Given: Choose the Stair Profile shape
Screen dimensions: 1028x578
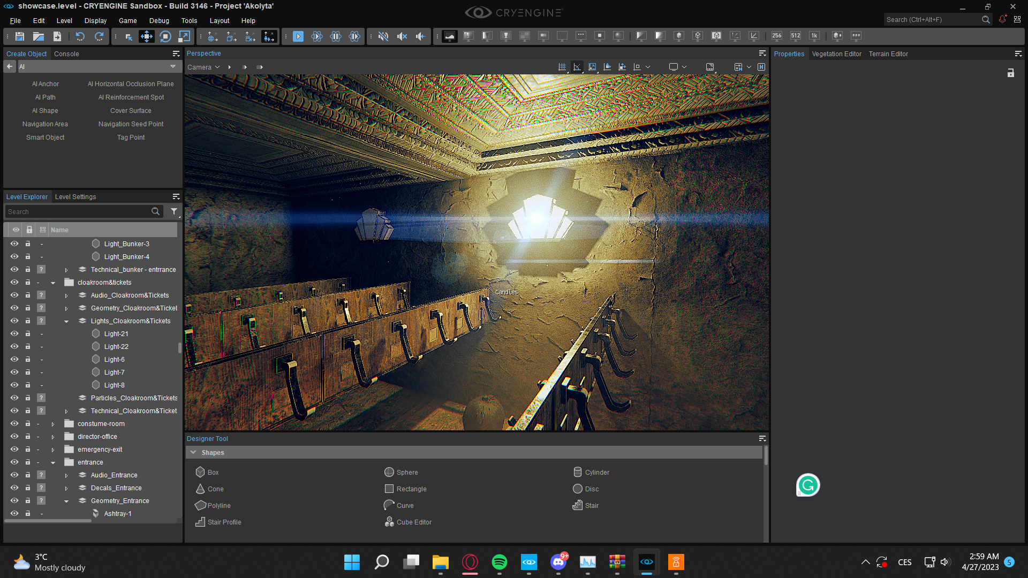Looking at the screenshot, I should 218,522.
